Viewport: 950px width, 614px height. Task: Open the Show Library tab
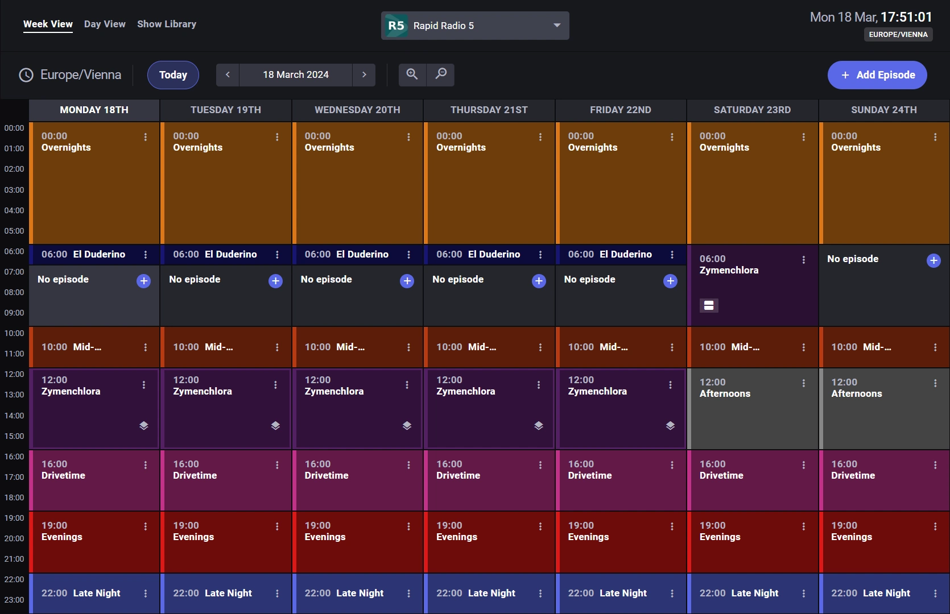point(167,24)
